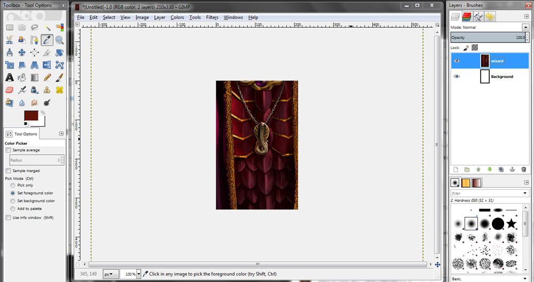Select the Foreground Select tool
Screen dimensions: 534x282
(x=22, y=40)
